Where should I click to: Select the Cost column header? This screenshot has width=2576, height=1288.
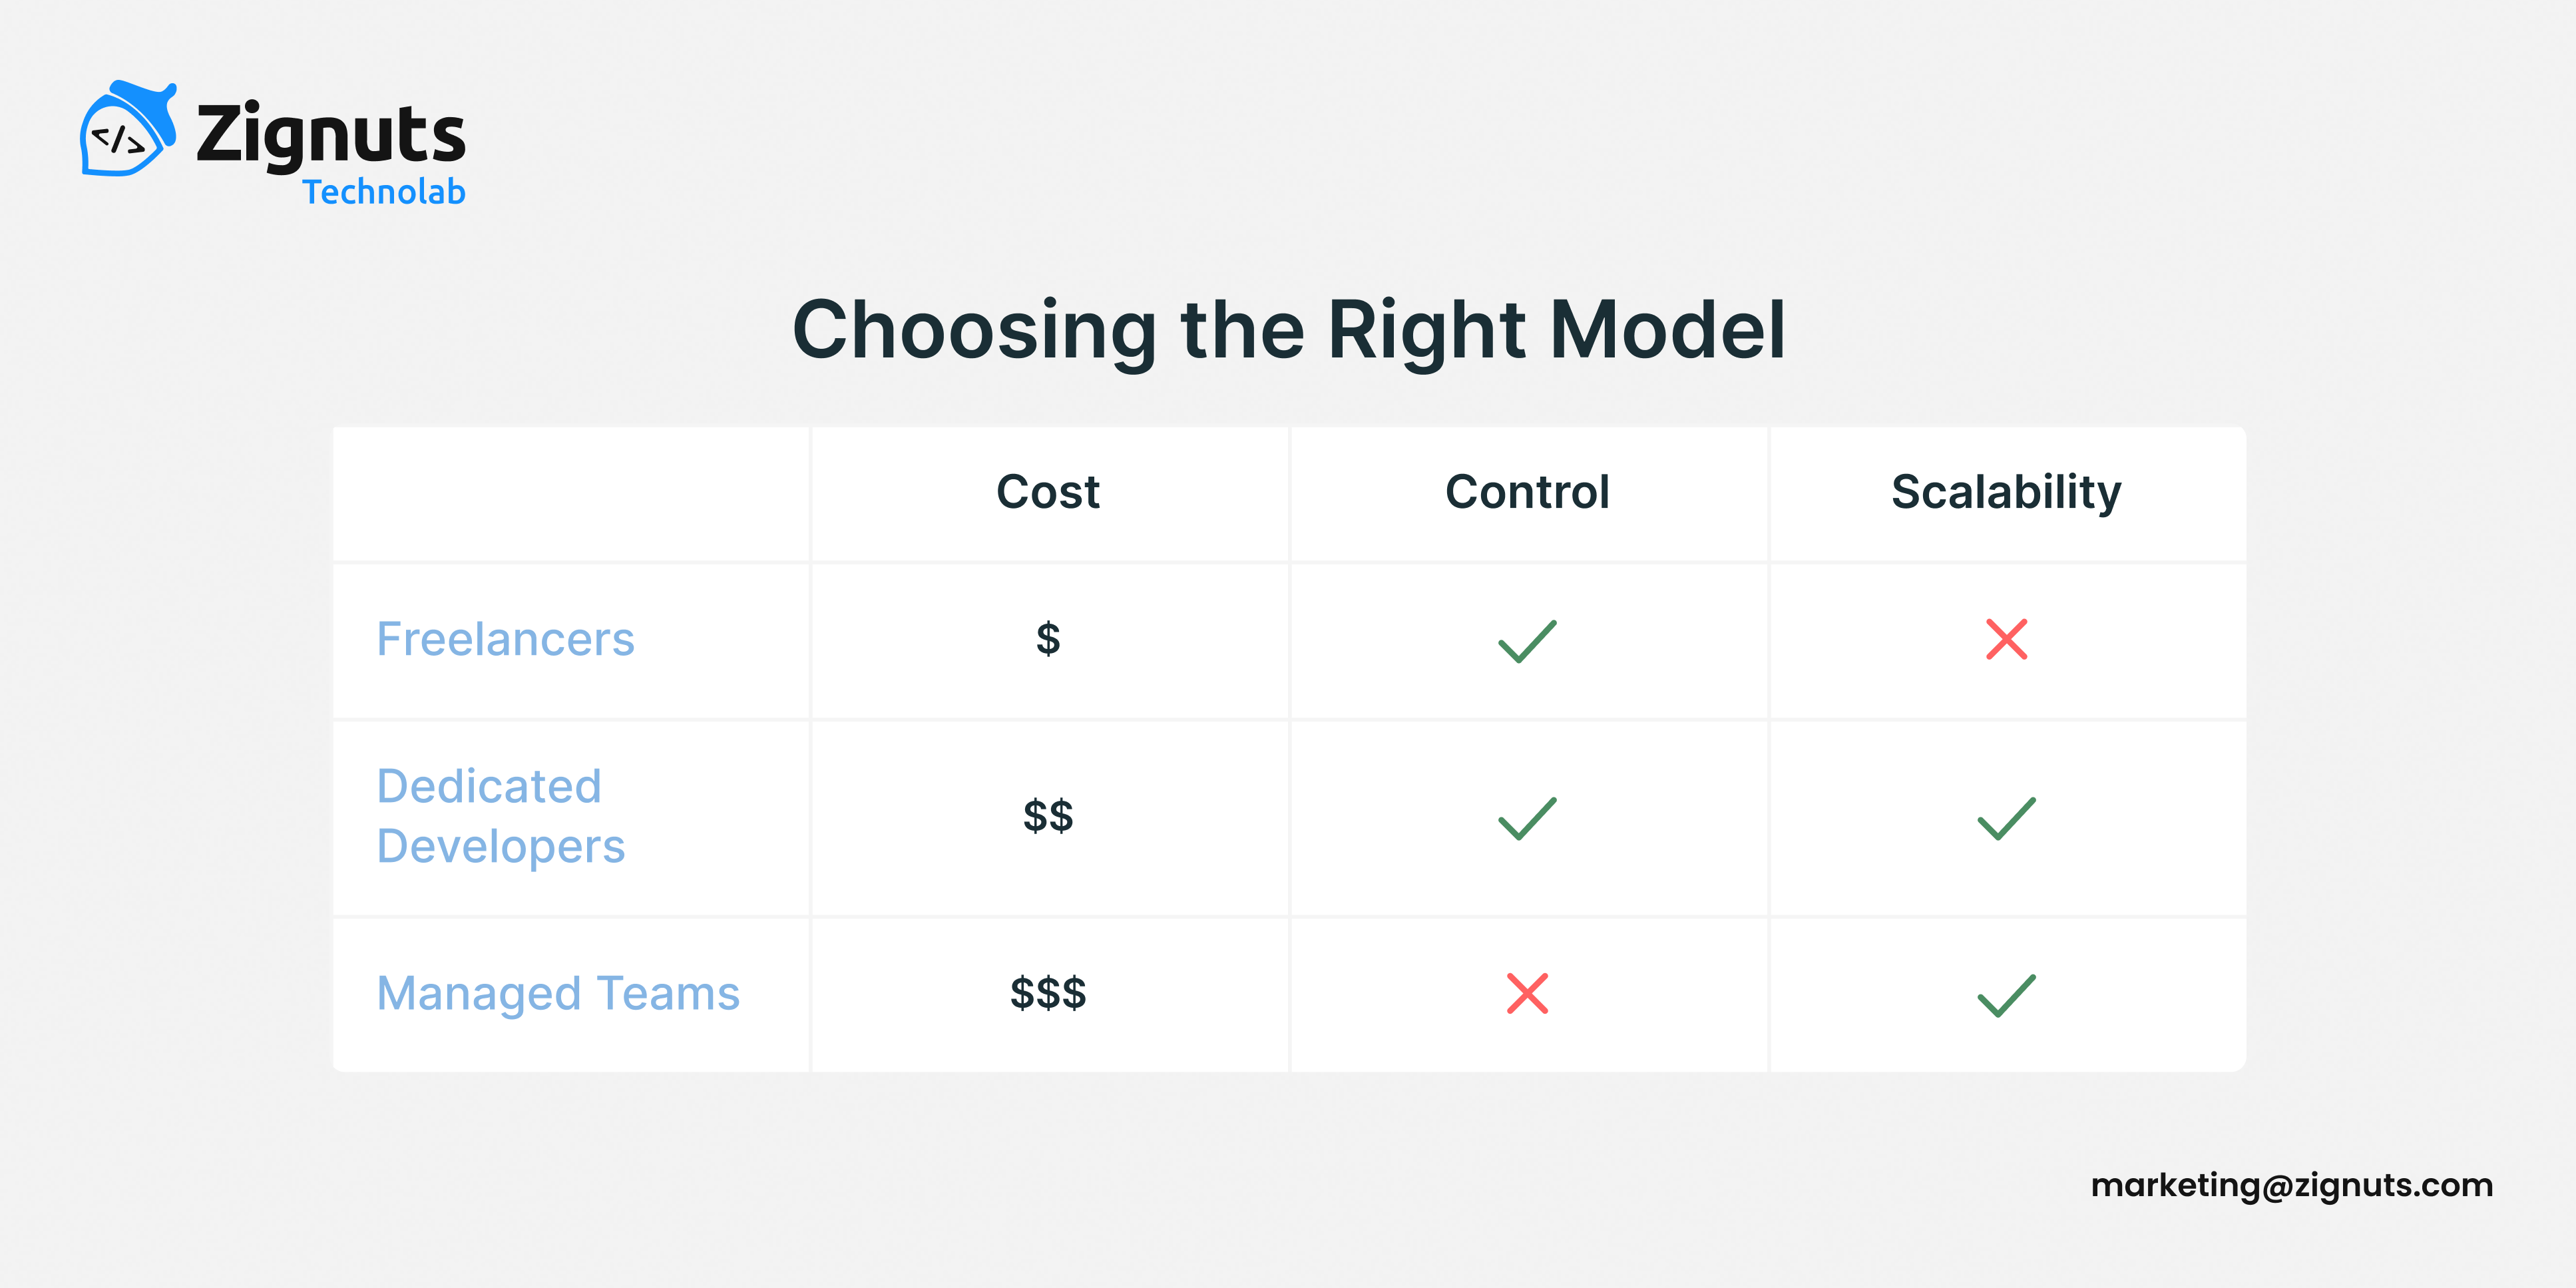click(1048, 491)
